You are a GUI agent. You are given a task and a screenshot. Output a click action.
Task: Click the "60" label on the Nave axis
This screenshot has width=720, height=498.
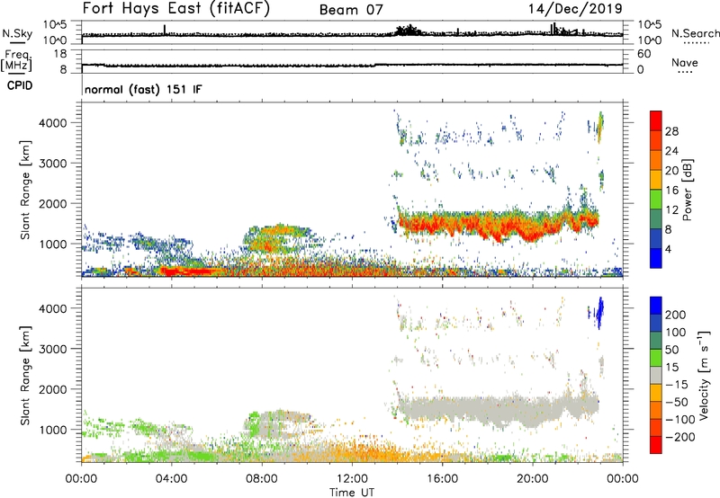pos(643,54)
